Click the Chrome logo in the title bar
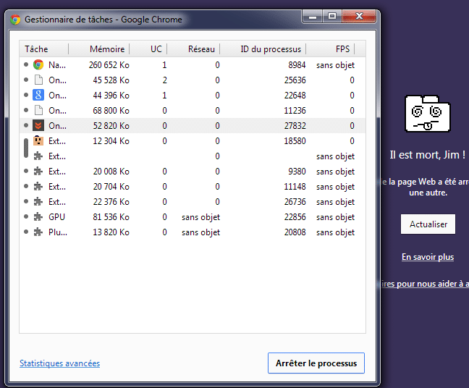 [x=15, y=20]
